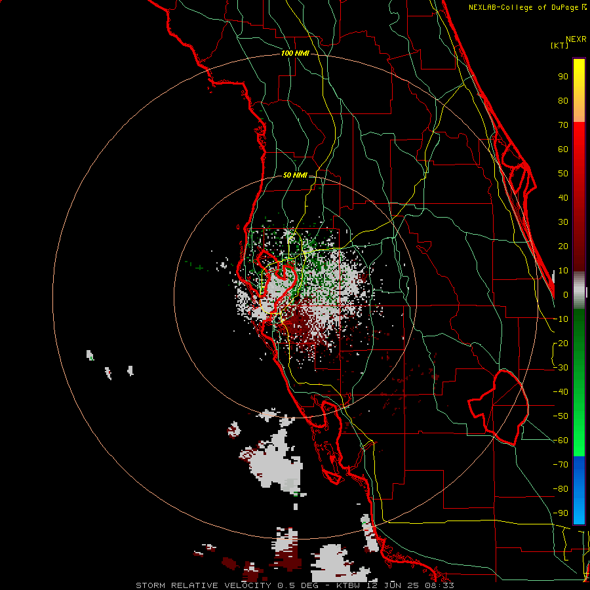This screenshot has width=590, height=590.
Task: Click the positive 20 knot scale label
Action: [x=563, y=246]
